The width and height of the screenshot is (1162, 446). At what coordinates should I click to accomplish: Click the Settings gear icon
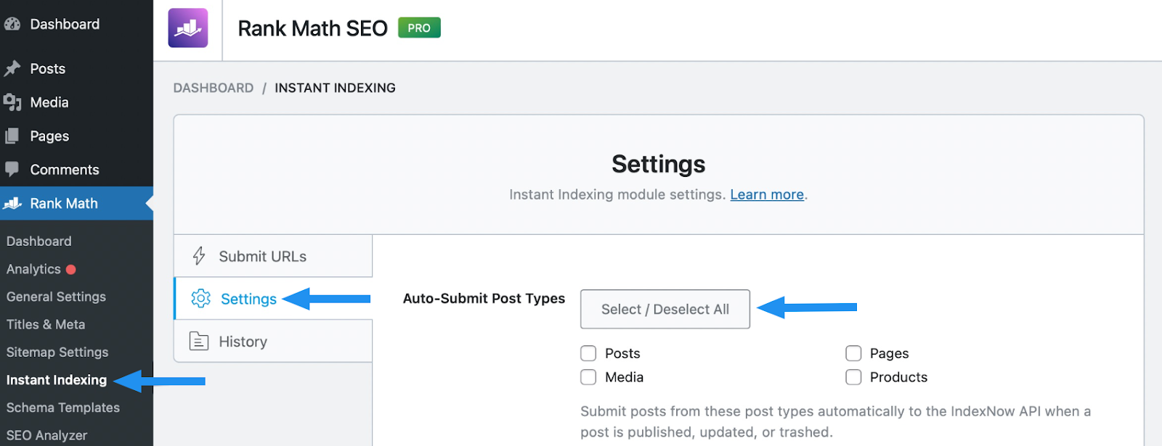point(201,298)
